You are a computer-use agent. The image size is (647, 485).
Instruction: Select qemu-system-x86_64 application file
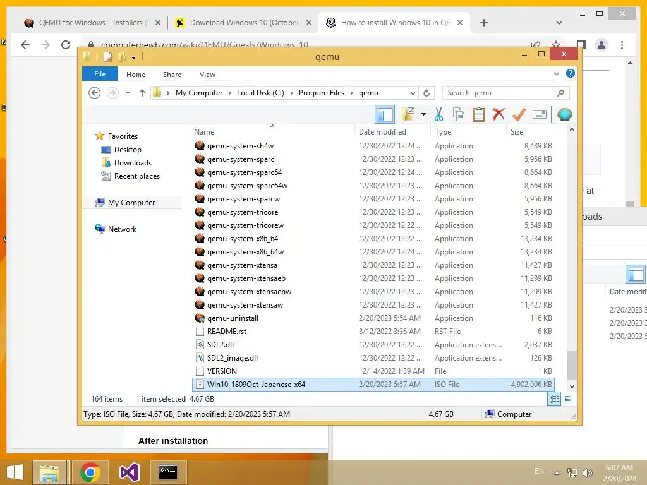[373, 238]
